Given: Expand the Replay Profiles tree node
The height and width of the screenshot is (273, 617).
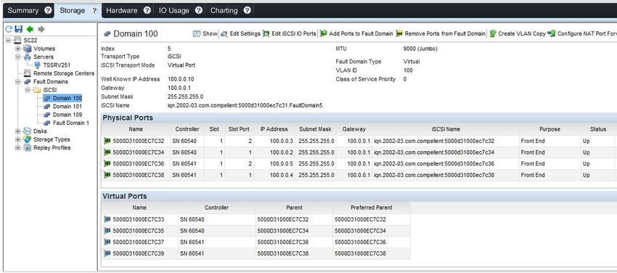Looking at the screenshot, I should tap(17, 147).
